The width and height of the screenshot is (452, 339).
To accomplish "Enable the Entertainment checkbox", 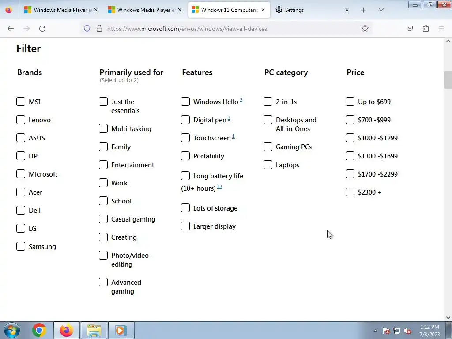I will pyautogui.click(x=103, y=165).
